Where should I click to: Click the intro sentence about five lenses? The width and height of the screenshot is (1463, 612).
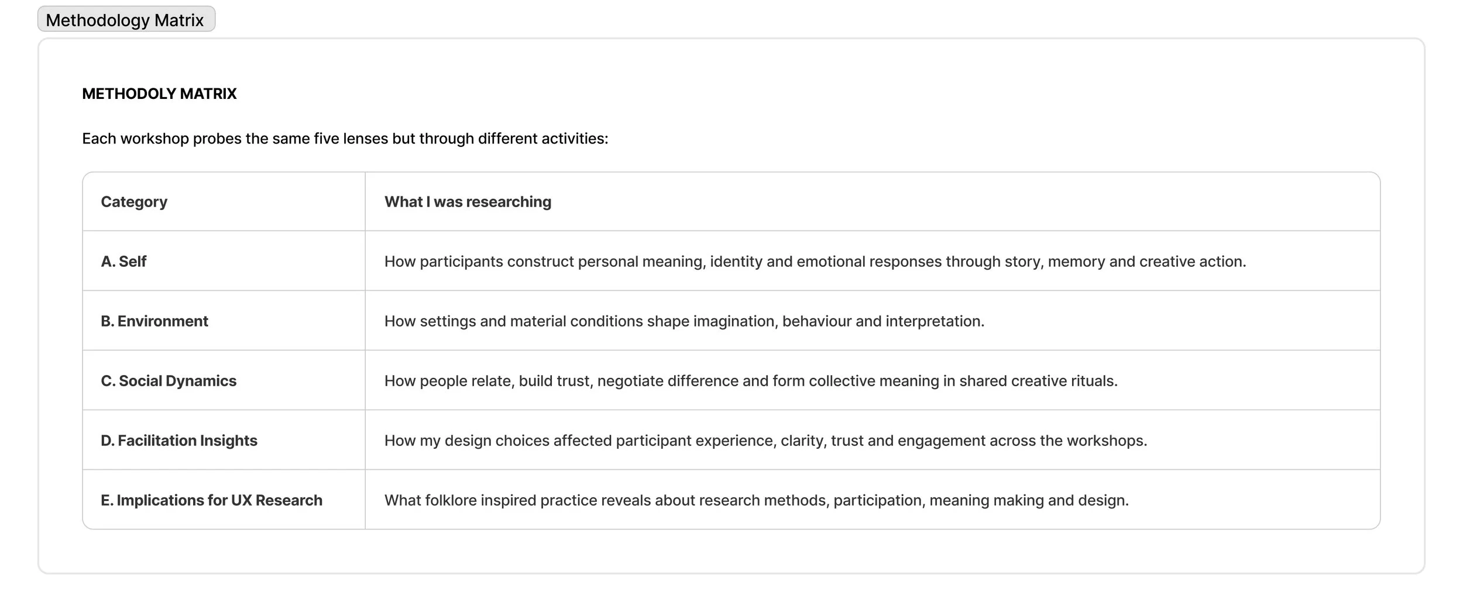(345, 139)
